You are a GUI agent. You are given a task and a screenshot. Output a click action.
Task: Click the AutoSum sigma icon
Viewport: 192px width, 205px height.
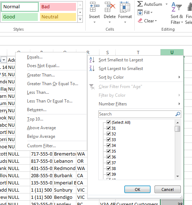[140, 4]
